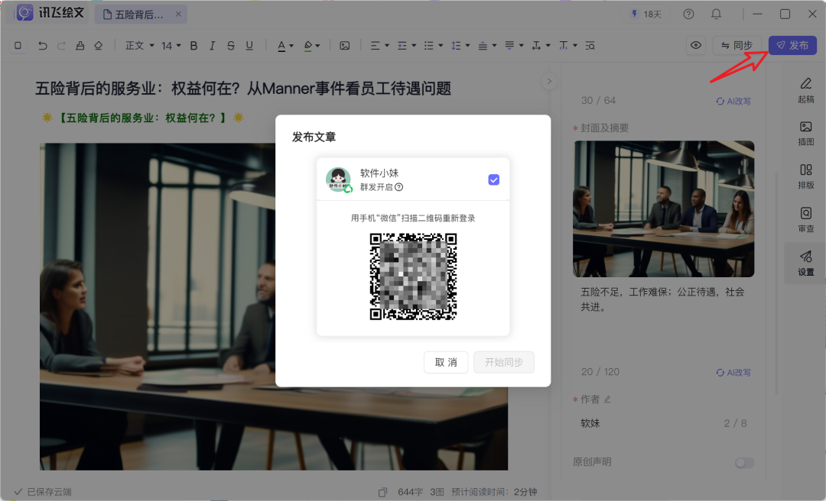
Task: Apply the highlight color marker icon
Action: [x=308, y=46]
